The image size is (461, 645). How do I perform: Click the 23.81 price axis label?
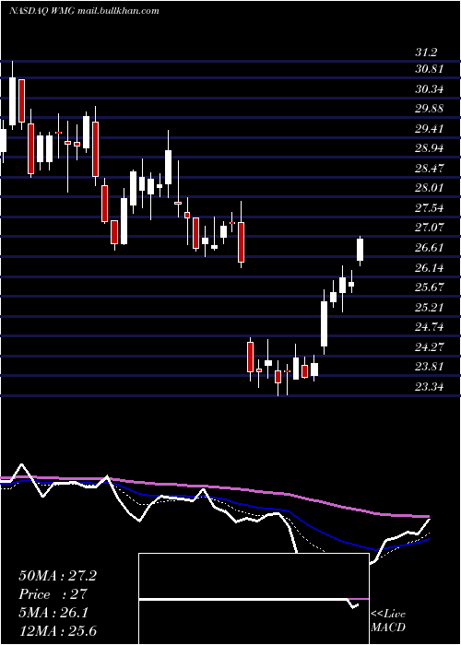coord(430,366)
